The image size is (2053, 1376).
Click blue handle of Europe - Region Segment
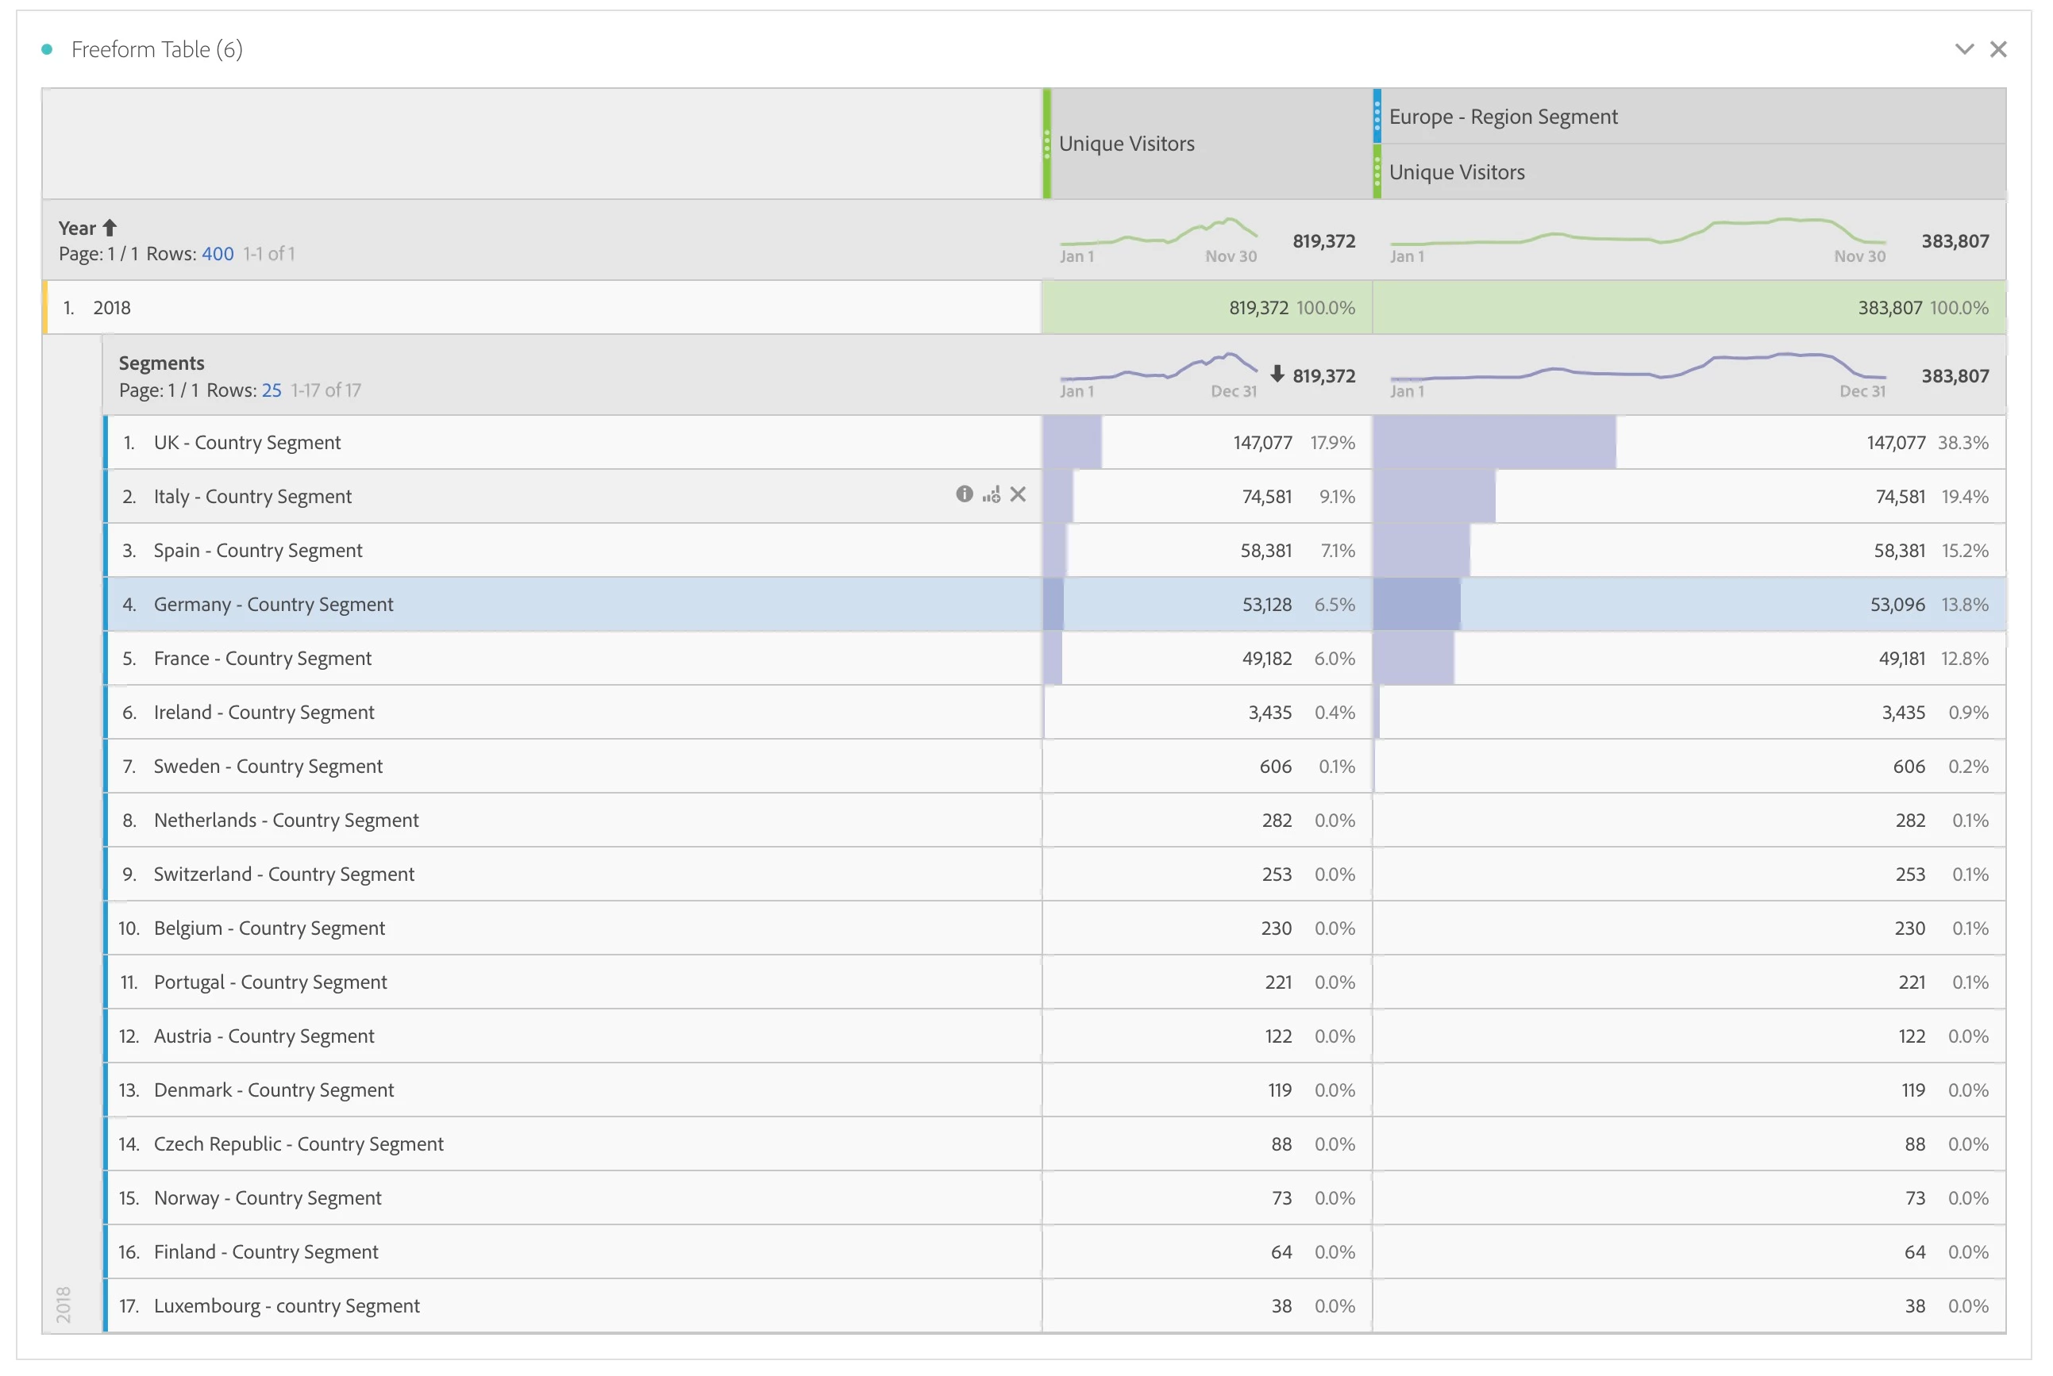point(1377,116)
